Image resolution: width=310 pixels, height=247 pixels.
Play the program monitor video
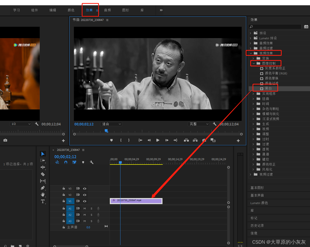pos(158,140)
